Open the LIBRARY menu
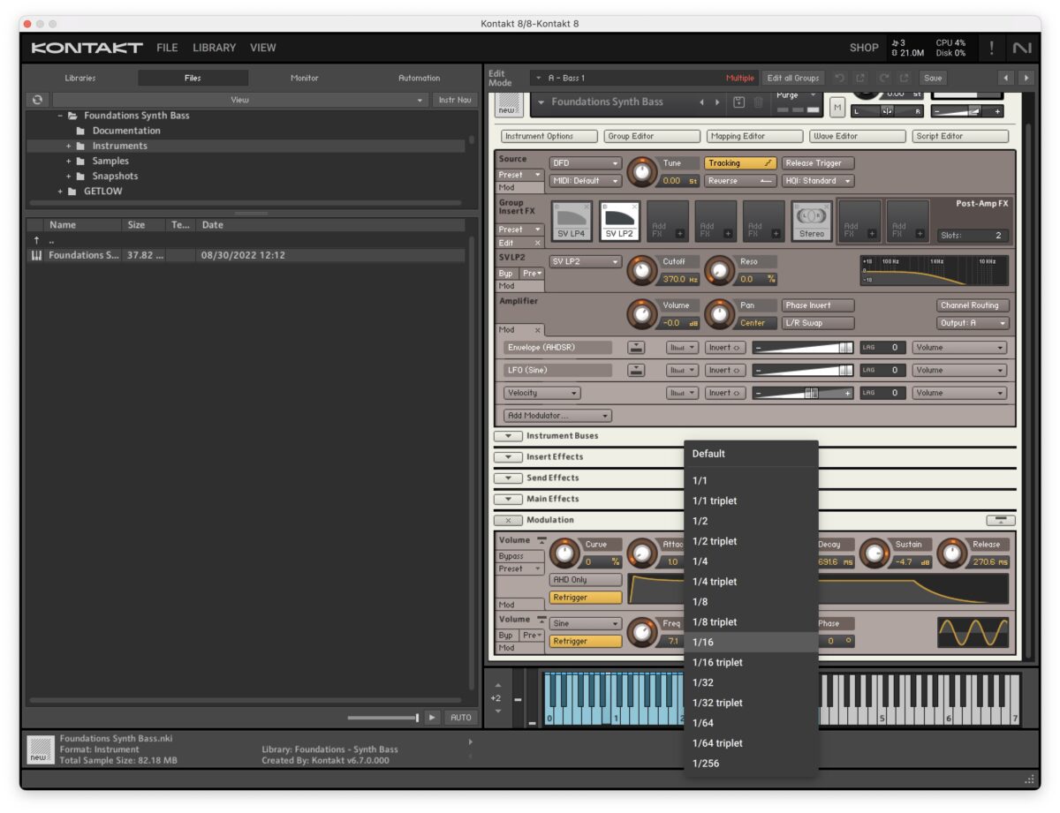 (214, 48)
